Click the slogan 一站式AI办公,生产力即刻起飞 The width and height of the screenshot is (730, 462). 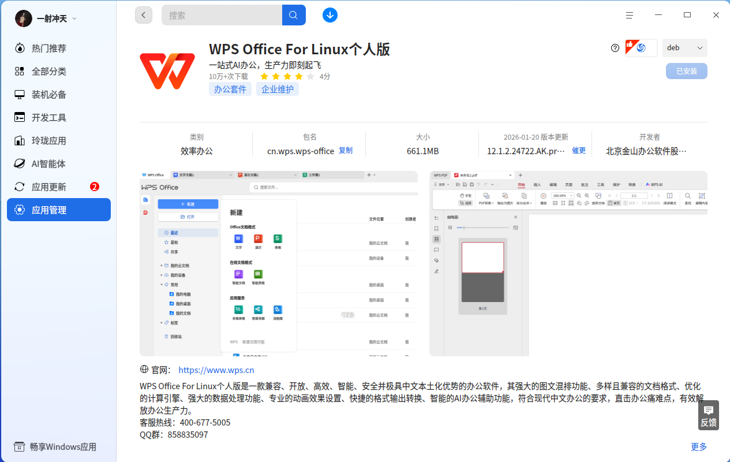(265, 65)
